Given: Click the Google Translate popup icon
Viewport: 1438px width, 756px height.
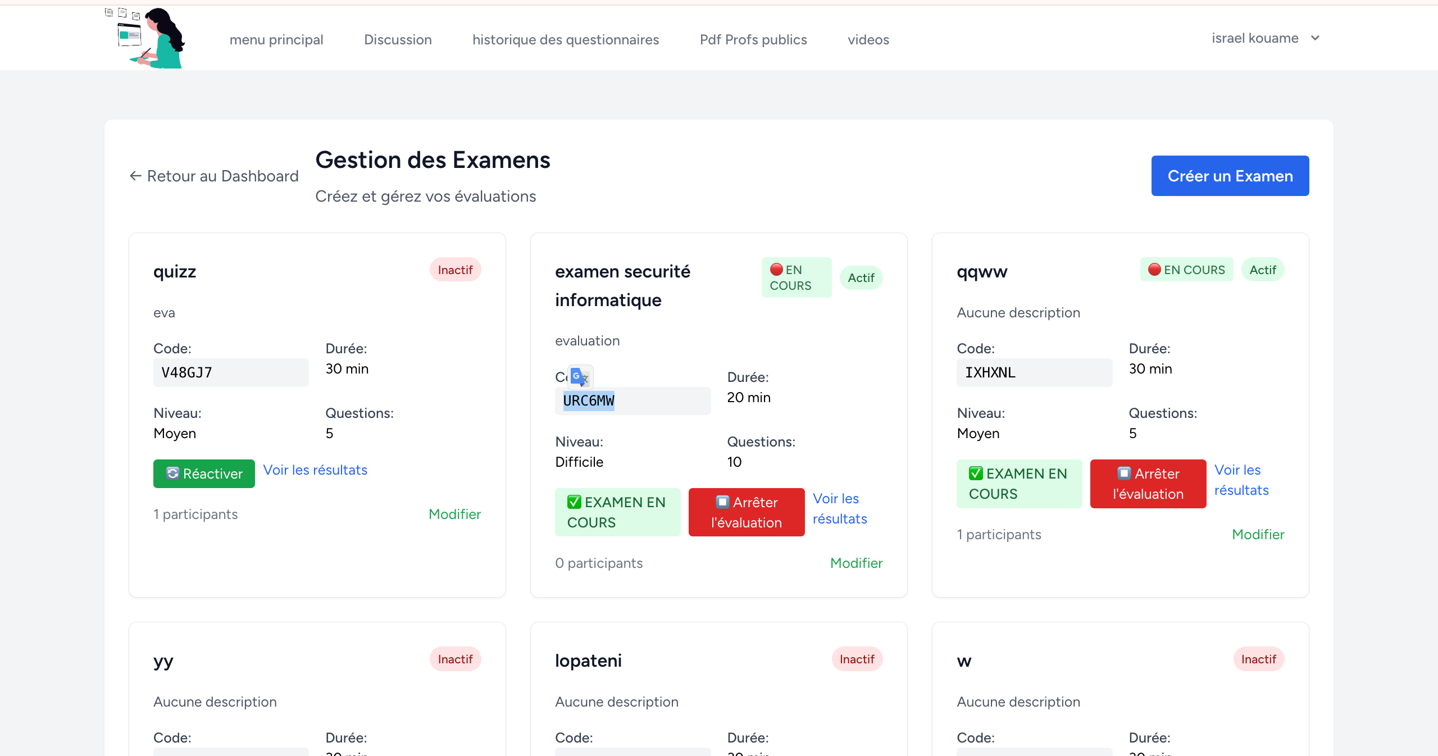Looking at the screenshot, I should 579,377.
